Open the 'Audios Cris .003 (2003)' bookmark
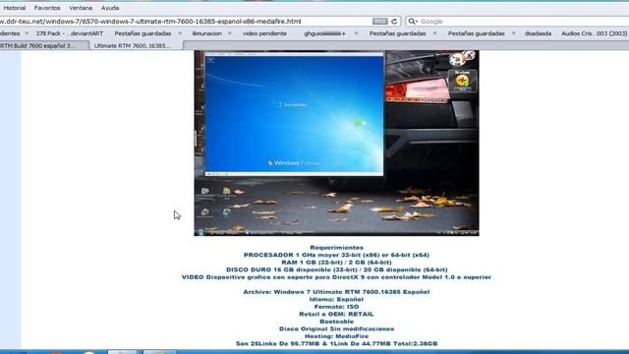This screenshot has width=629, height=354. coord(594,33)
